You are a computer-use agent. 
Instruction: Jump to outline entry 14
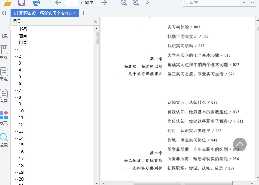[x=21, y=138]
